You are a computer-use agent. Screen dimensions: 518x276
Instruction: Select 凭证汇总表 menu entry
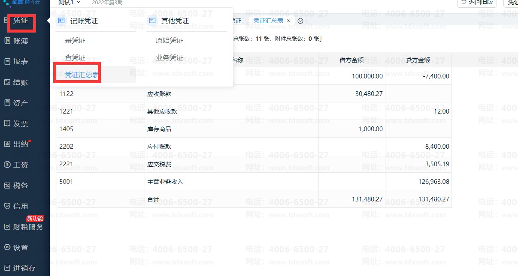click(x=82, y=75)
